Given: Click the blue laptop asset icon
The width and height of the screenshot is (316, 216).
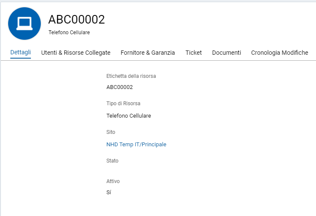Looking at the screenshot, I should pos(24,24).
